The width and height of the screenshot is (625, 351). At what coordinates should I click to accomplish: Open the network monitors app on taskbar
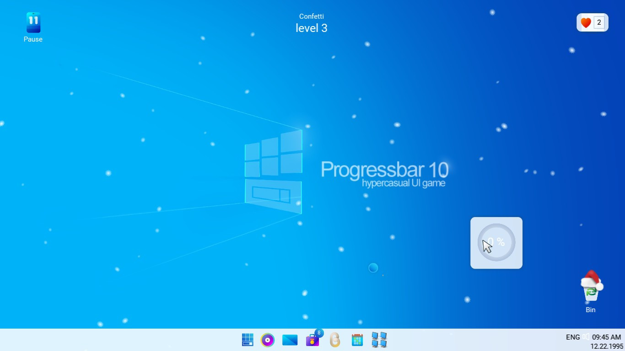coord(380,340)
